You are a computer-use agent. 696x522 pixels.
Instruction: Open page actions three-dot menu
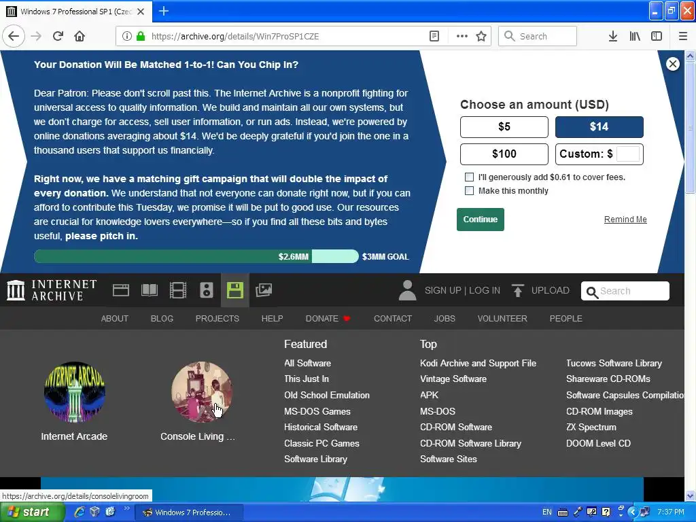462,36
